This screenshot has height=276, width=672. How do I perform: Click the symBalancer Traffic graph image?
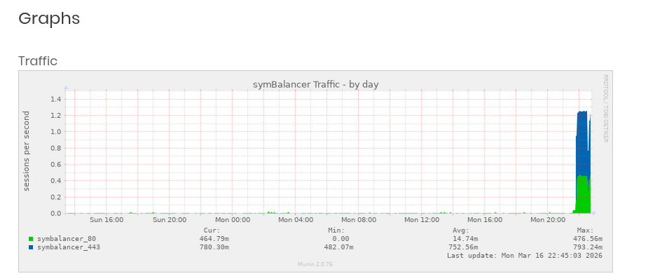coord(315,171)
